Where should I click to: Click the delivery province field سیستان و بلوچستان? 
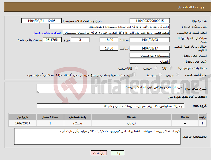149,55
